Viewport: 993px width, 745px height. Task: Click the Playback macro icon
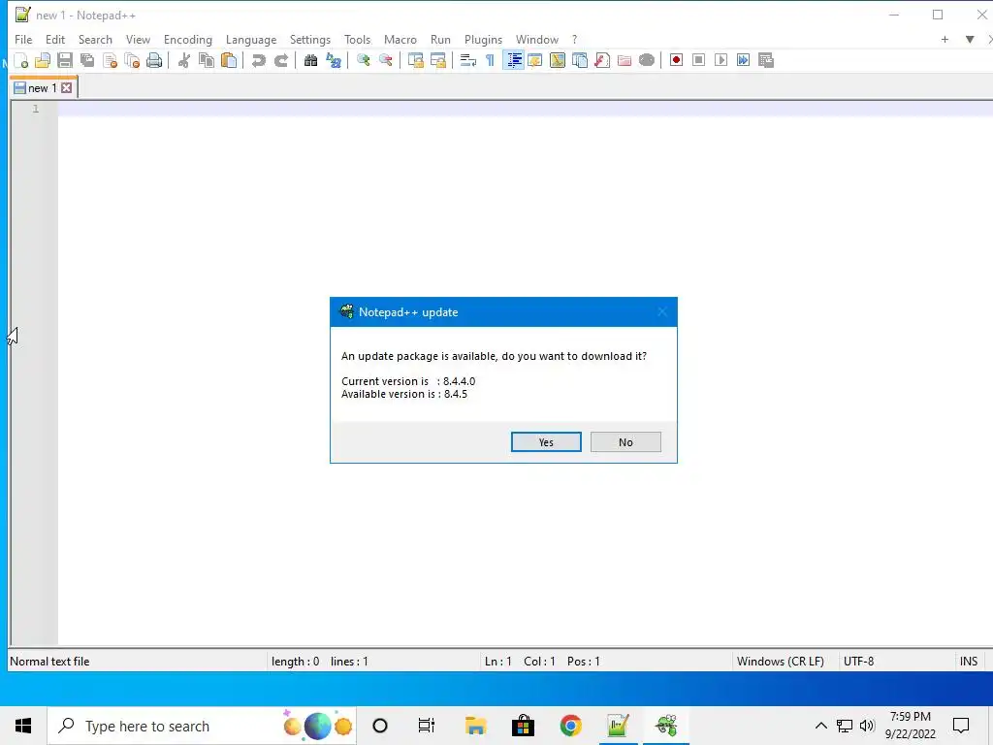click(721, 60)
